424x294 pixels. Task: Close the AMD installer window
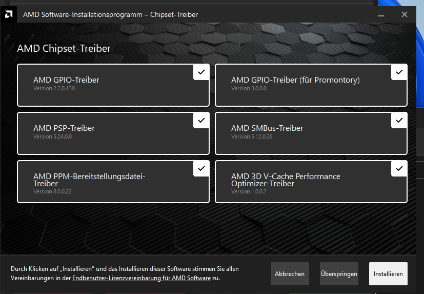[x=404, y=14]
